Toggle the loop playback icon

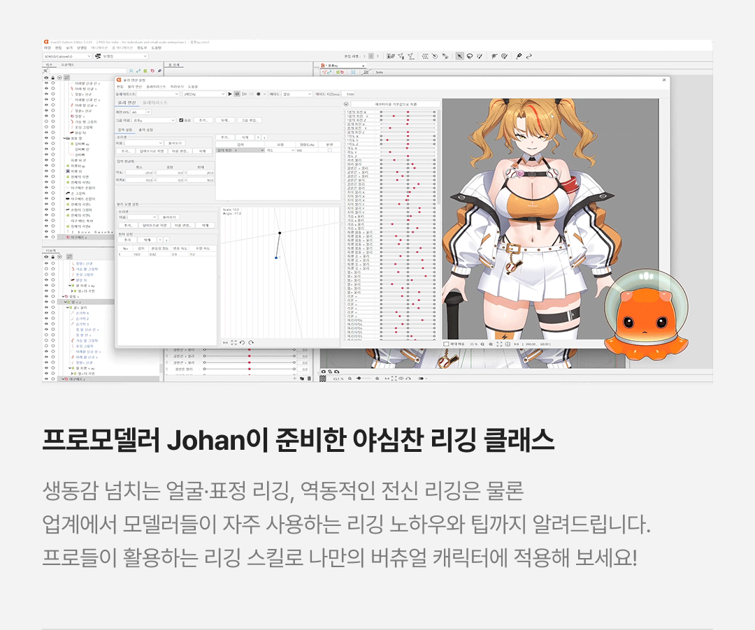click(236, 94)
